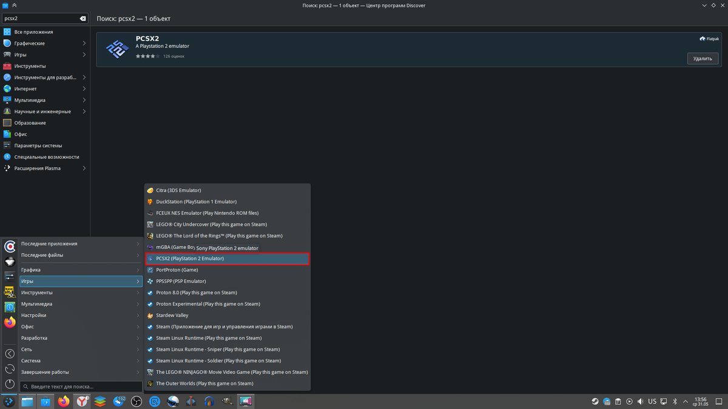Expand the hidden system tray icons arrow
This screenshot has height=409, width=728.
[686, 402]
